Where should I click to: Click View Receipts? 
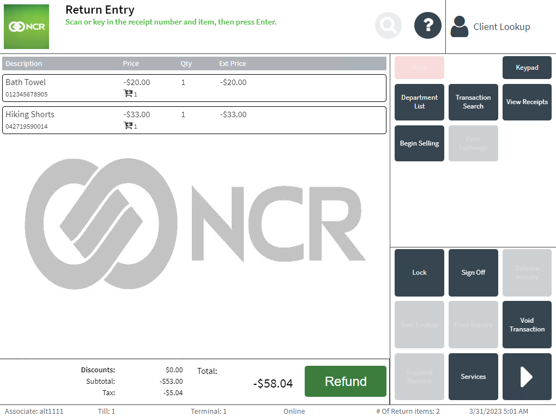(527, 102)
